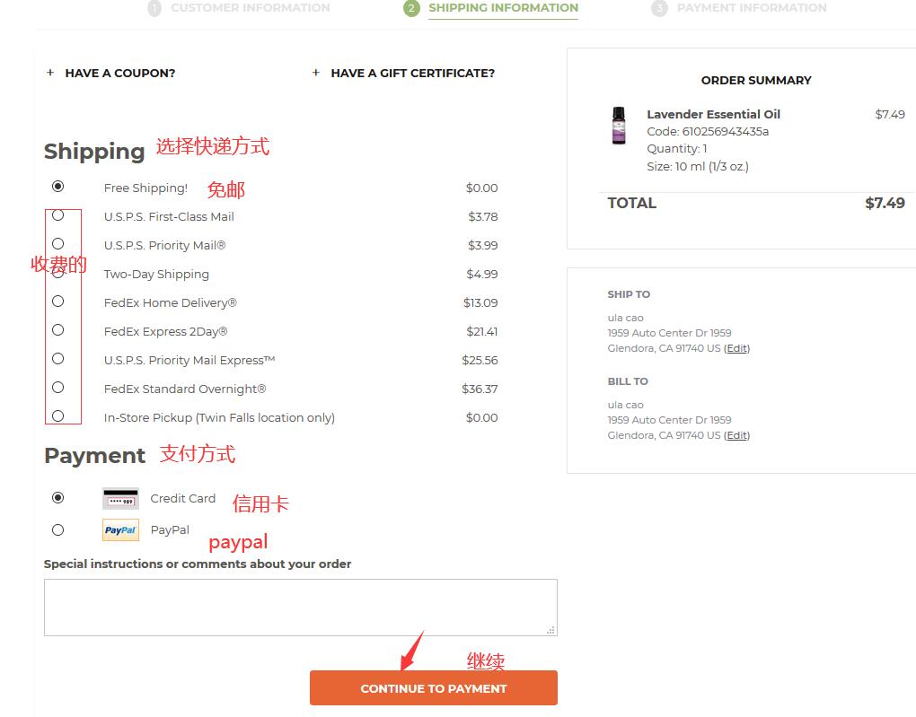Click the Lavender Essential Oil bottle thumbnail
The width and height of the screenshot is (916, 717).
[619, 126]
